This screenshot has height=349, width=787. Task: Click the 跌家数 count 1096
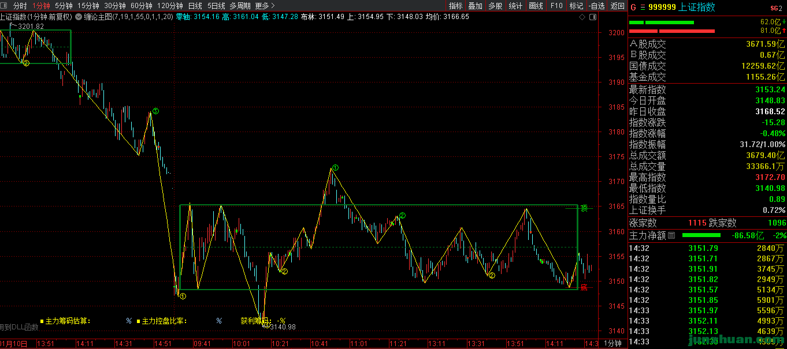click(x=777, y=223)
